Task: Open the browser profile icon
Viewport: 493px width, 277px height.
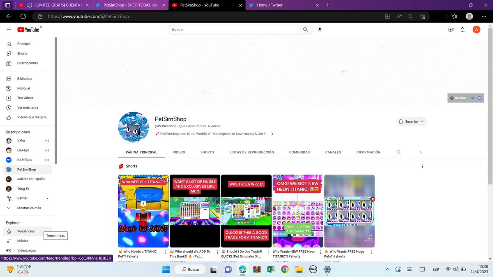Action: [469, 16]
